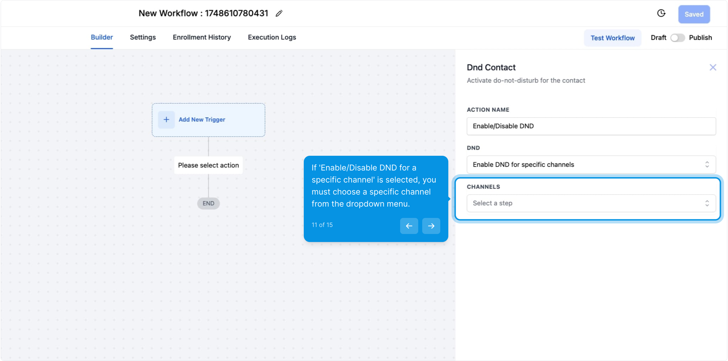Click Add New Trigger
This screenshot has height=361, width=728.
coord(208,120)
